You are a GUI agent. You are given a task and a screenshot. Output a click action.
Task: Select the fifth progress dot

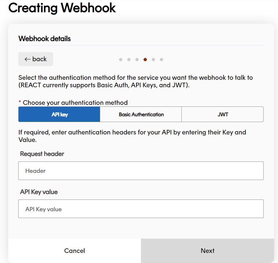(153, 60)
